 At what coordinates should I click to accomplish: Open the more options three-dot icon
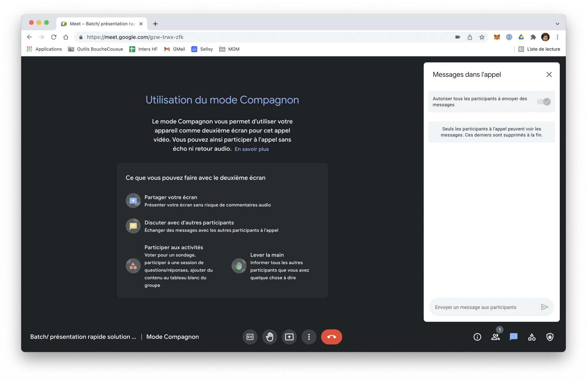309,337
